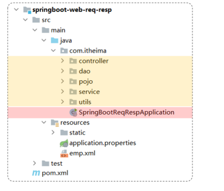Image resolution: width=224 pixels, height=191 pixels.
Task: Expand the dao package arrow
Action: coord(62,71)
